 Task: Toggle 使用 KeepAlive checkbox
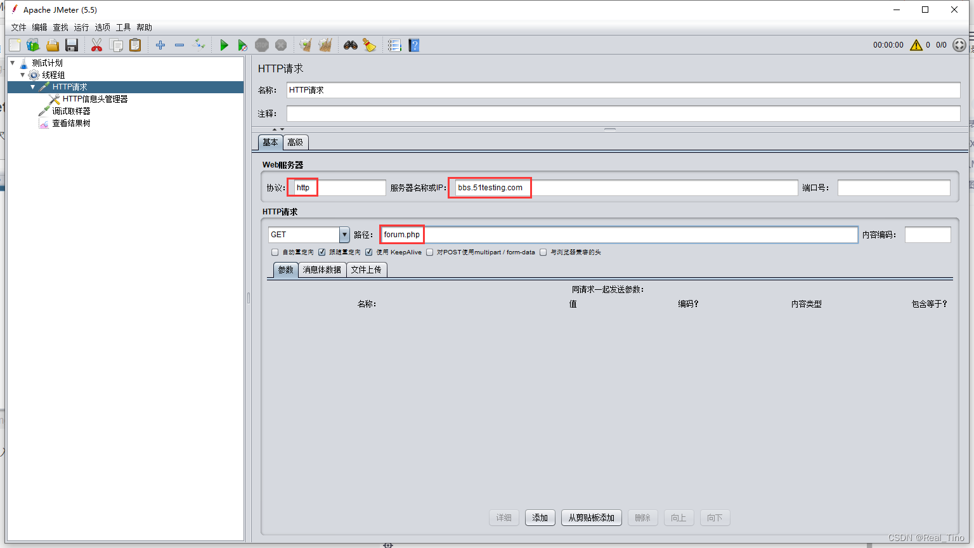[369, 252]
